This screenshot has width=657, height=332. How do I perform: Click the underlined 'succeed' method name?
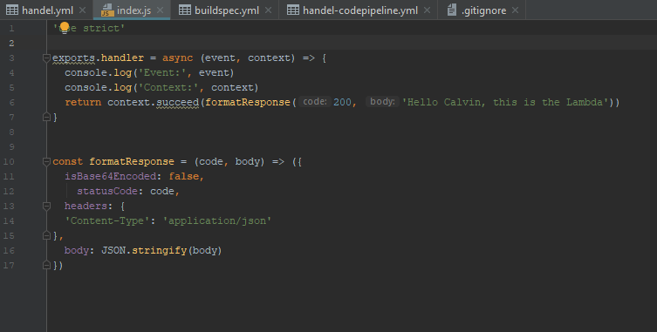pos(178,102)
